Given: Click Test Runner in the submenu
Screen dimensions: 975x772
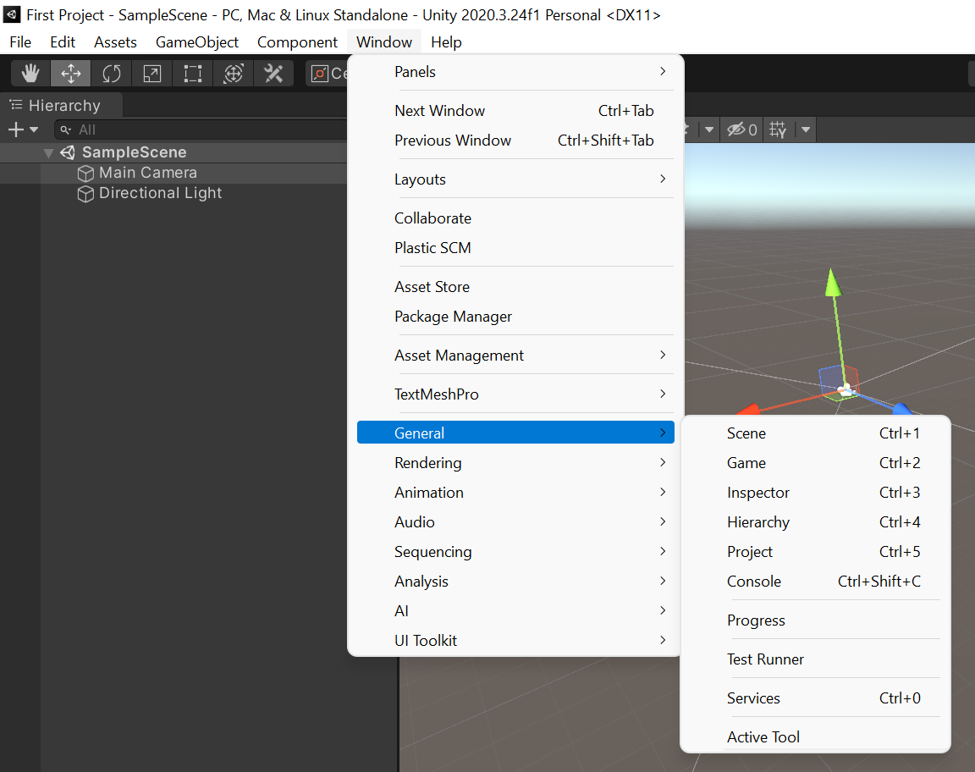Looking at the screenshot, I should coord(765,659).
